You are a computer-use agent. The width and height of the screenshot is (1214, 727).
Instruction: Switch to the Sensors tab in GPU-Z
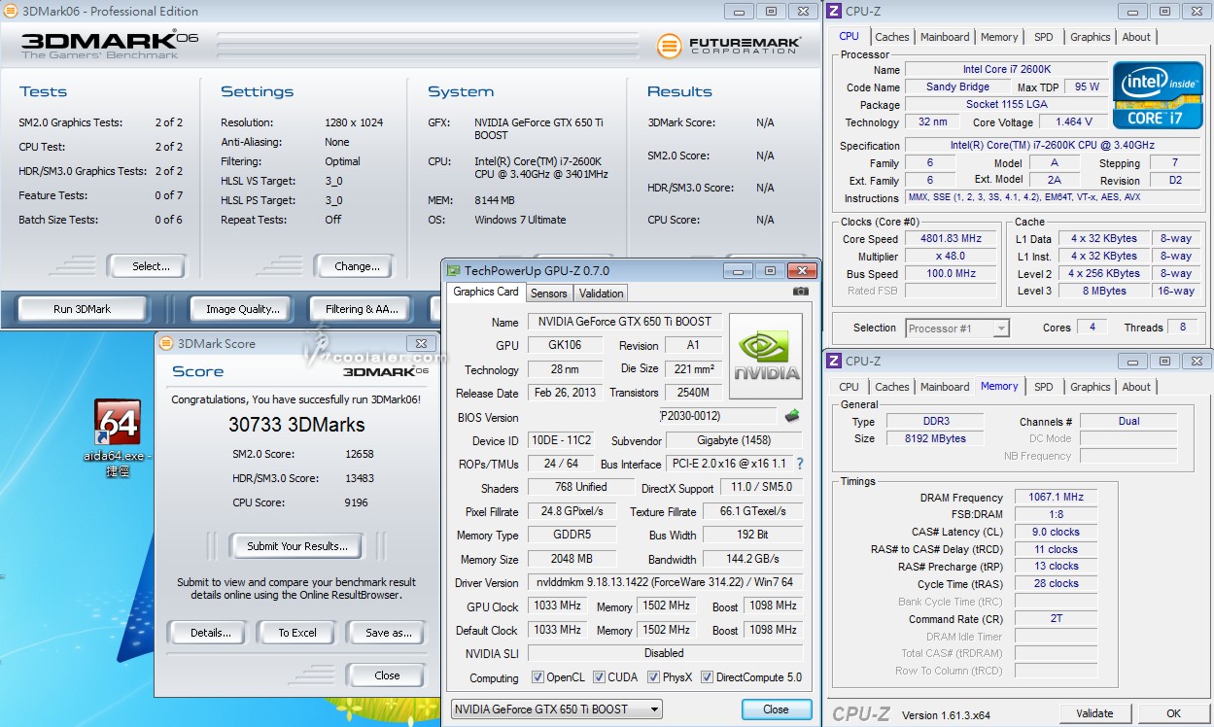point(549,293)
